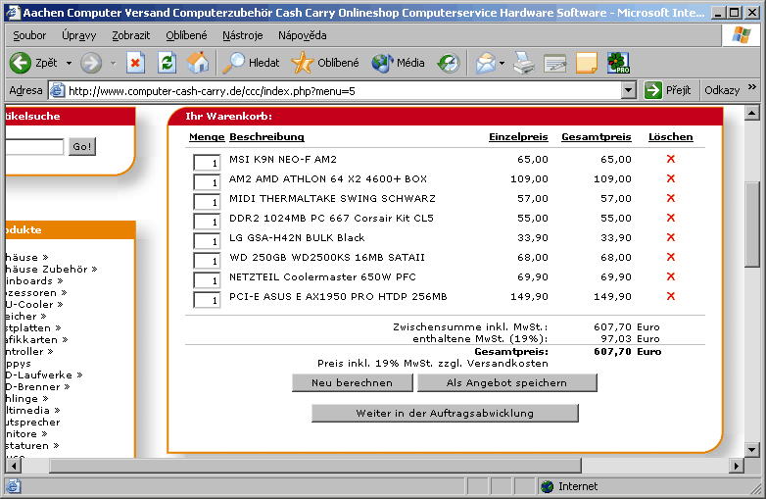Click the Go! search button

pos(82,146)
